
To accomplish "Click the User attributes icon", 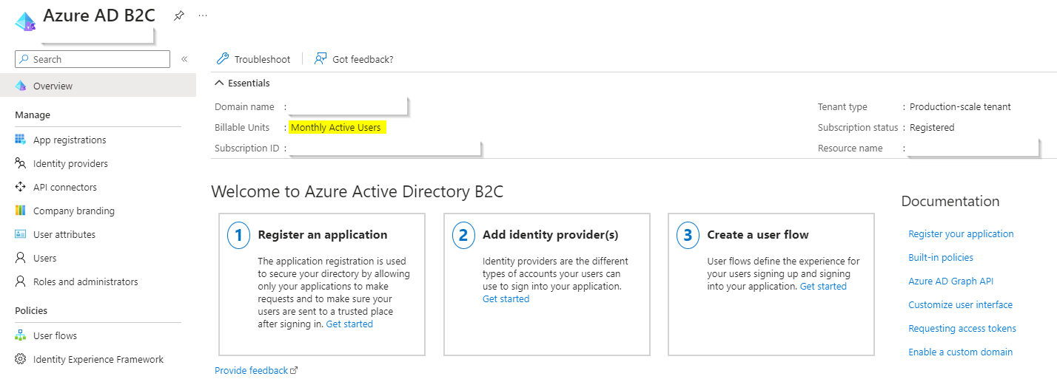I will pos(21,234).
